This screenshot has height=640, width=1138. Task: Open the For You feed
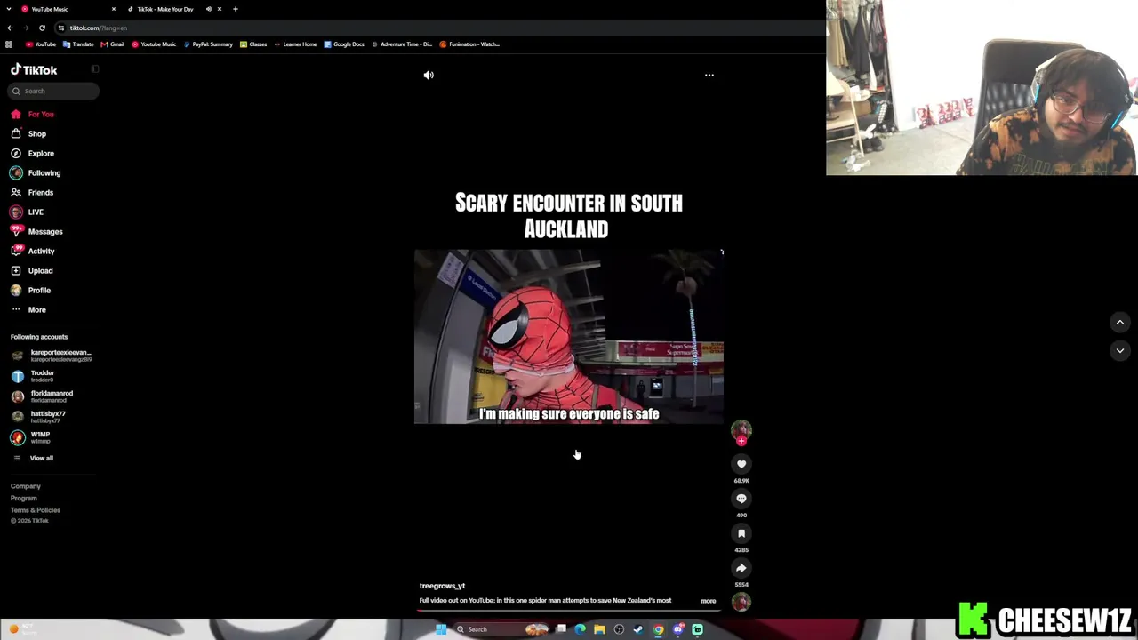[x=33, y=114]
